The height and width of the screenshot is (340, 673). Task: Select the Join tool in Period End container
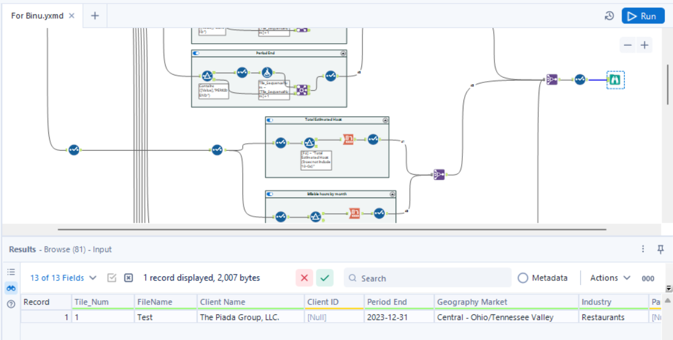(x=302, y=90)
